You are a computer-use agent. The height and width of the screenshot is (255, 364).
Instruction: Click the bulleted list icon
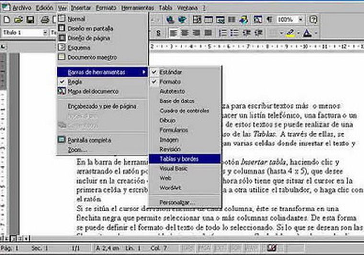(235, 33)
